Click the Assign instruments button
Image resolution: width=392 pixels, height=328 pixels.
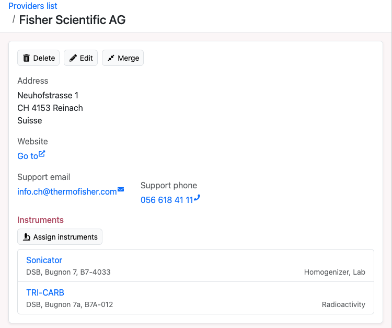pyautogui.click(x=60, y=236)
